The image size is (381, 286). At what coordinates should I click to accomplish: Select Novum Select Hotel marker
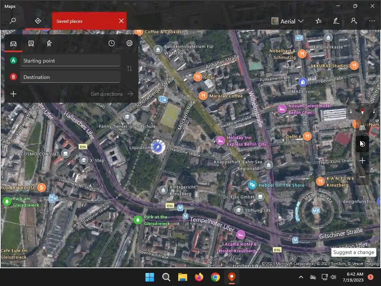point(282,109)
